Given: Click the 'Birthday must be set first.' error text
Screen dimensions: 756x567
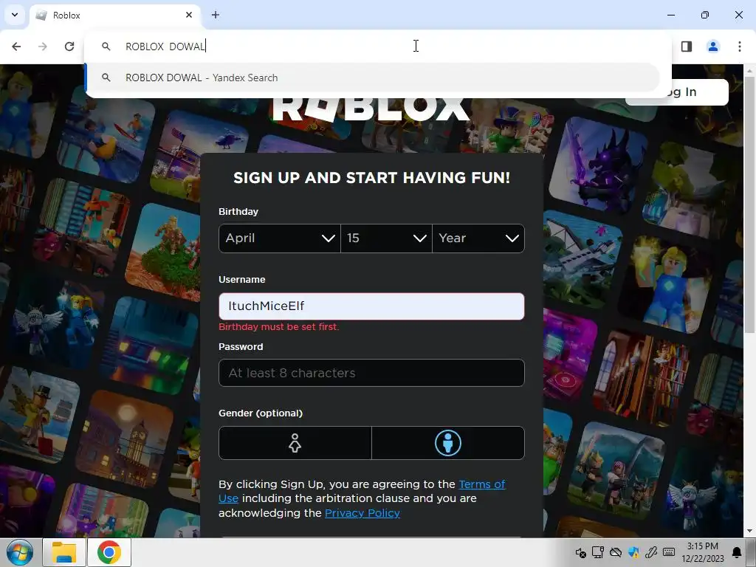Looking at the screenshot, I should point(278,327).
